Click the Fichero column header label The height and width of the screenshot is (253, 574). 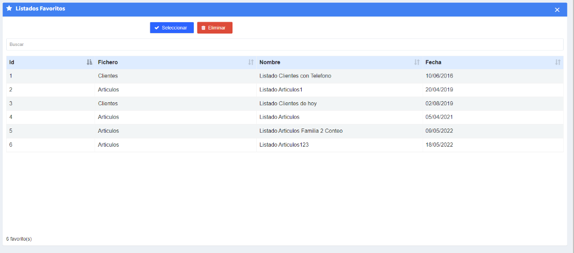click(107, 62)
